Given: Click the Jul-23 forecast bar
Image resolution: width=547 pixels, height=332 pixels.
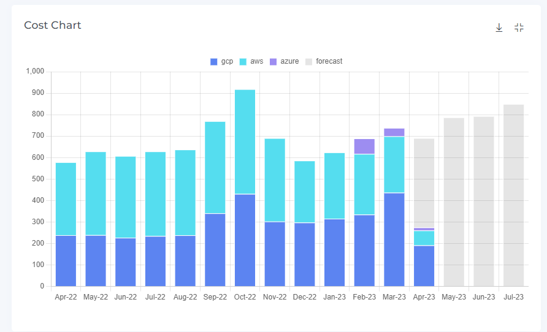Looking at the screenshot, I should [x=513, y=195].
